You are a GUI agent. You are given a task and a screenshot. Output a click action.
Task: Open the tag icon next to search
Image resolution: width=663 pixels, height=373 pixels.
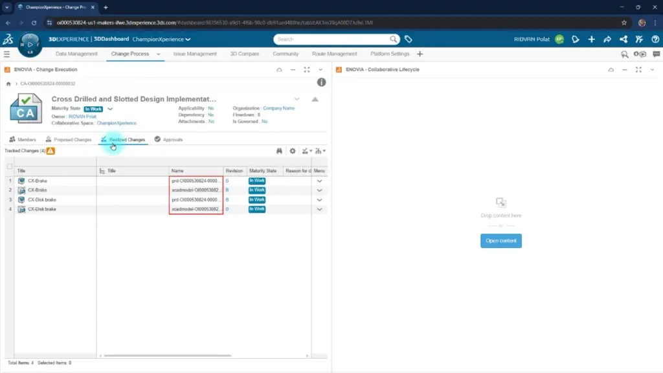coord(408,40)
